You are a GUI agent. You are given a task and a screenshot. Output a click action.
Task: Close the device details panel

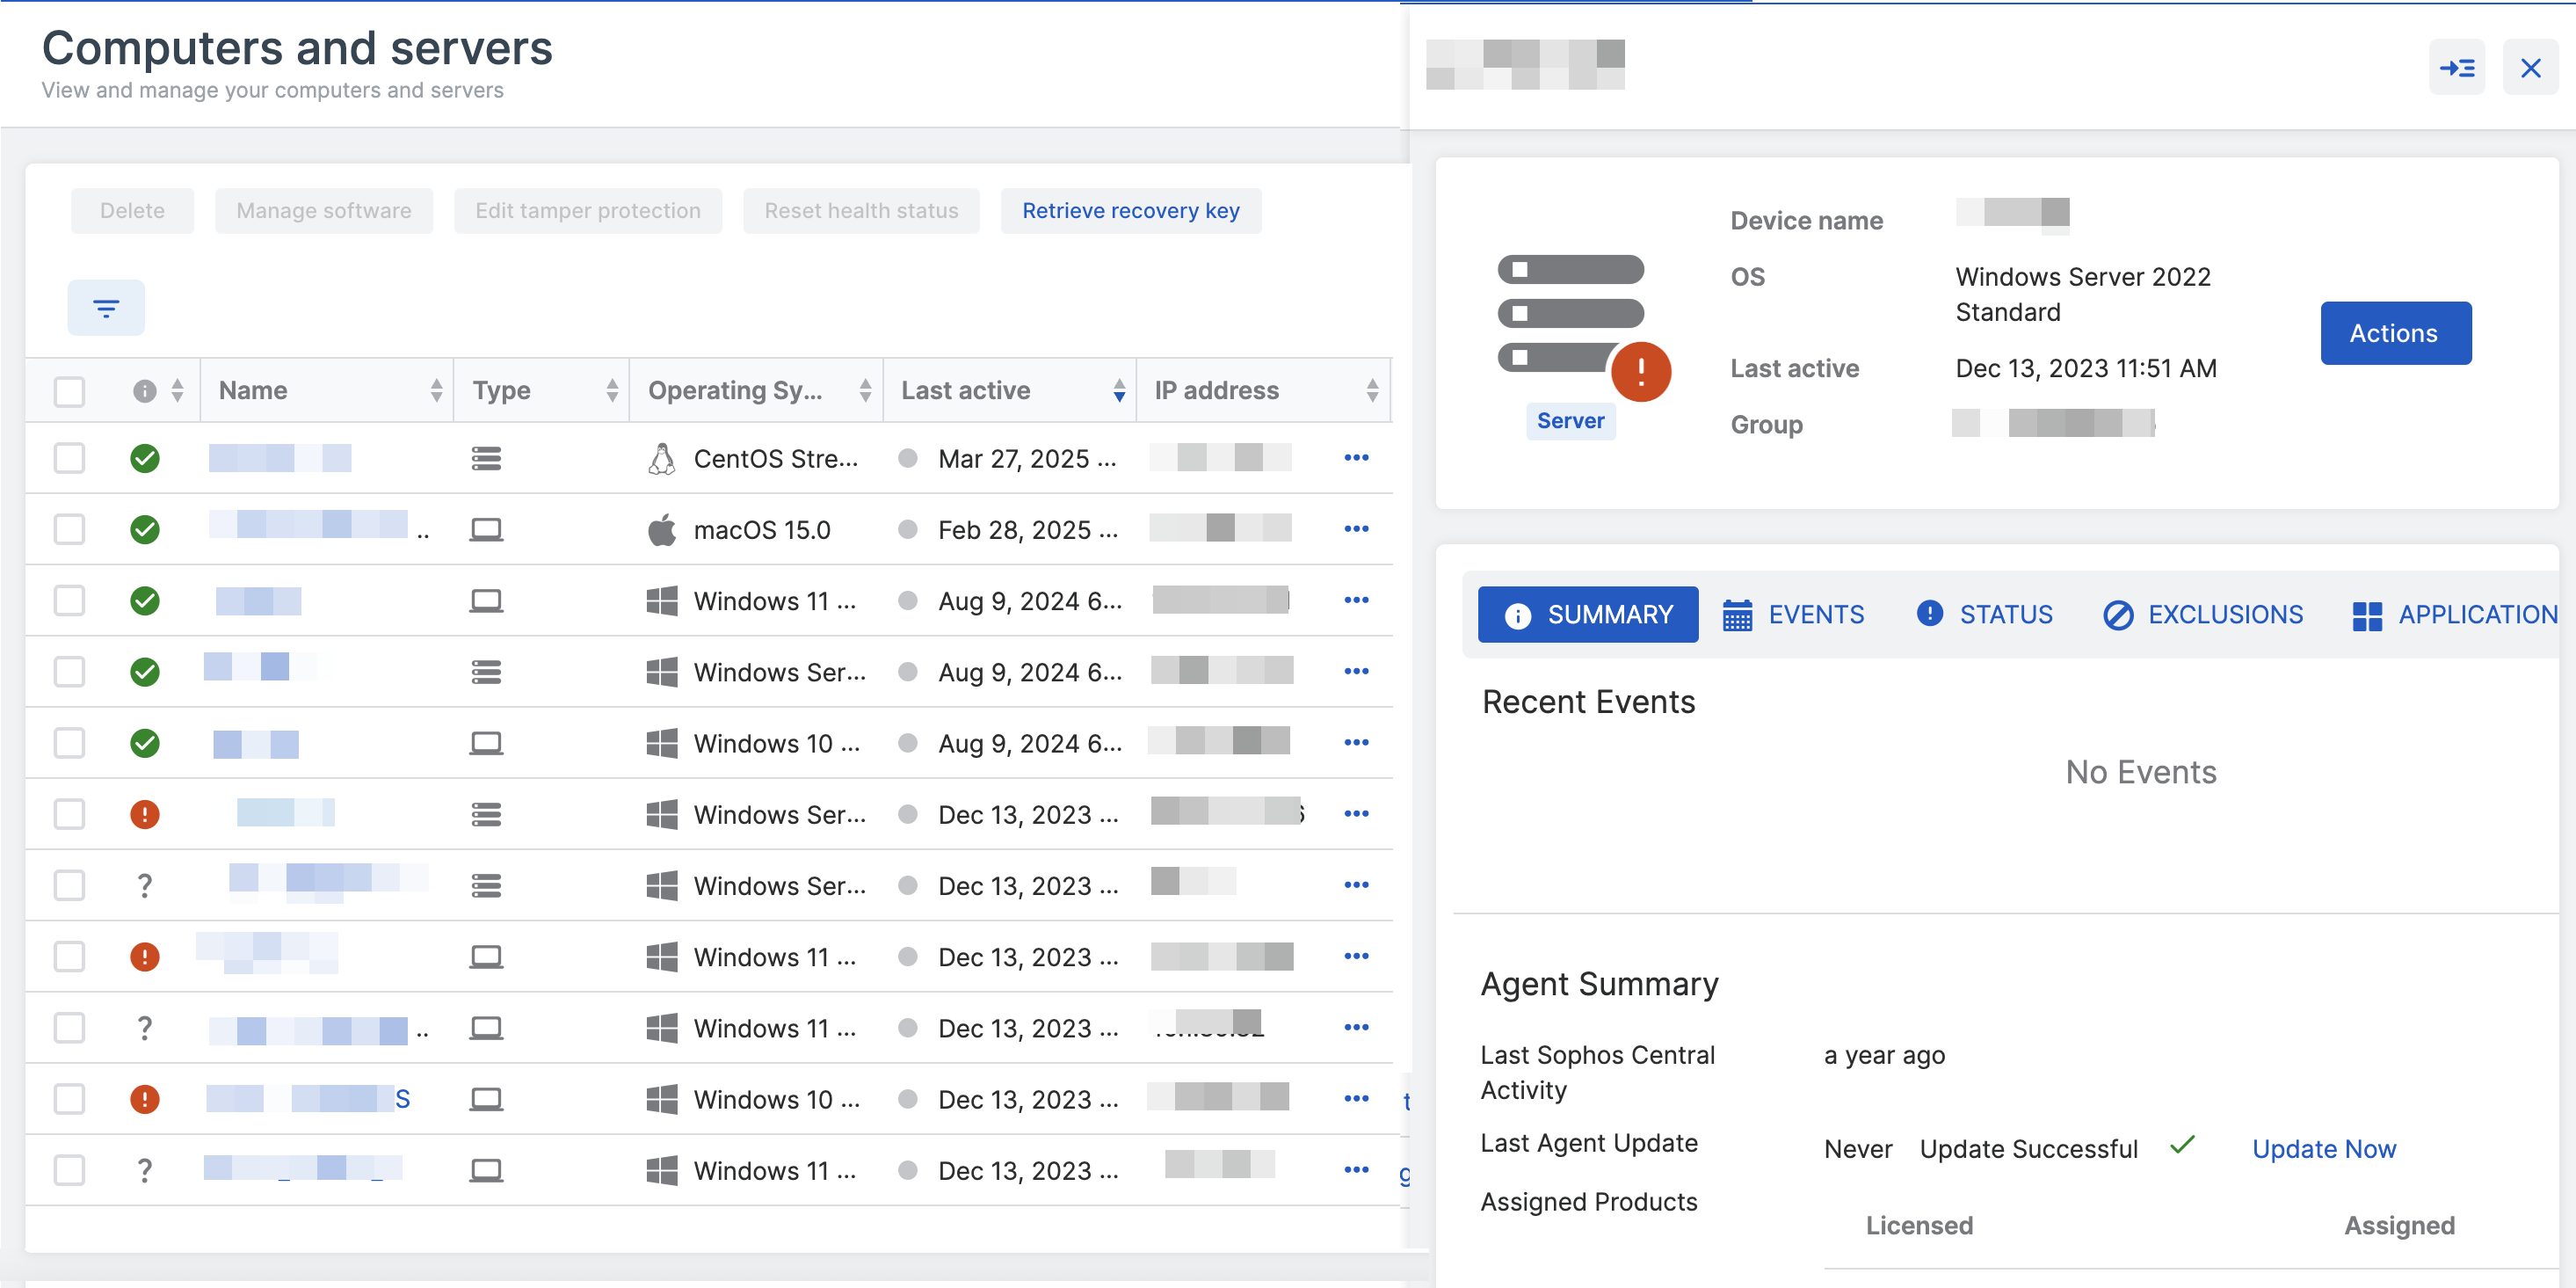[2530, 68]
